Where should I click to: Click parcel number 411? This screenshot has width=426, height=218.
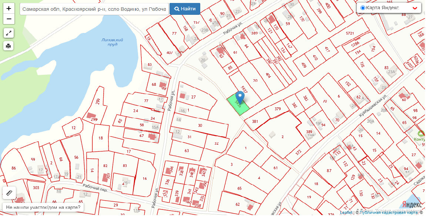point(327,50)
